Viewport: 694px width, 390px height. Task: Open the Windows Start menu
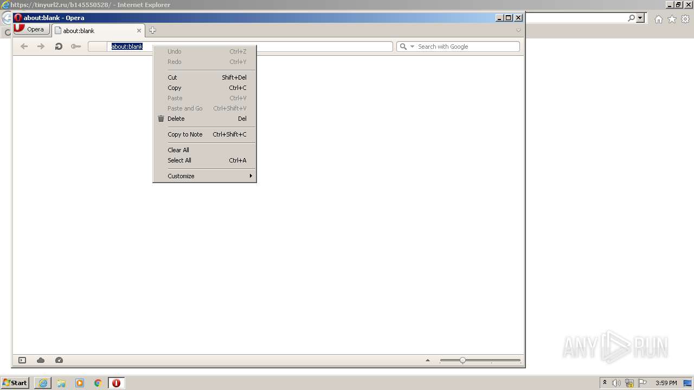15,383
